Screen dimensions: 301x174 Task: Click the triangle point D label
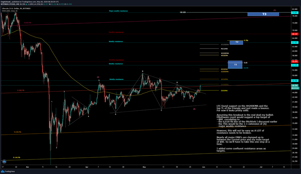[177, 83]
